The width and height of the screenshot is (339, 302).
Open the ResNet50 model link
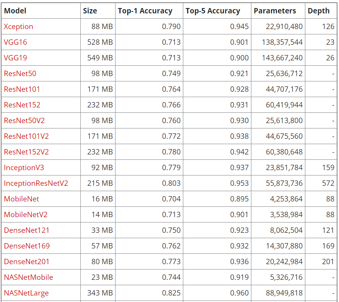(20, 73)
